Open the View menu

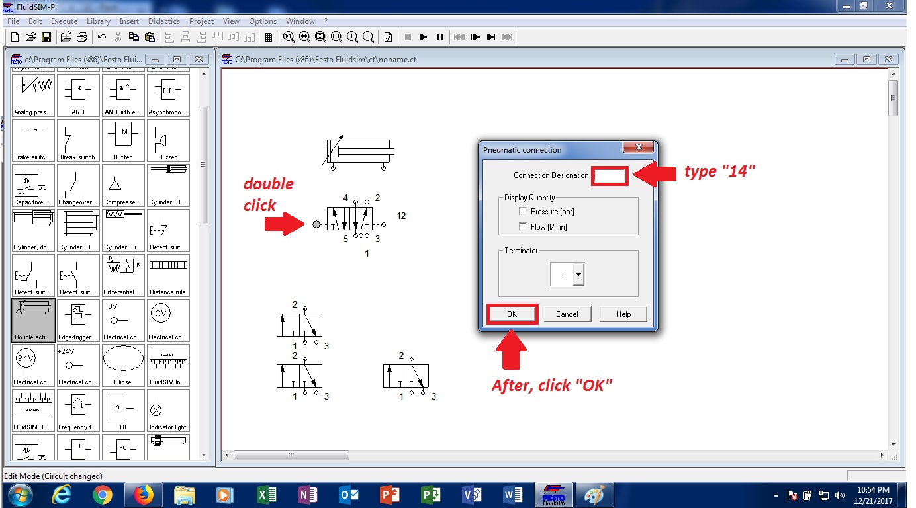tap(231, 21)
